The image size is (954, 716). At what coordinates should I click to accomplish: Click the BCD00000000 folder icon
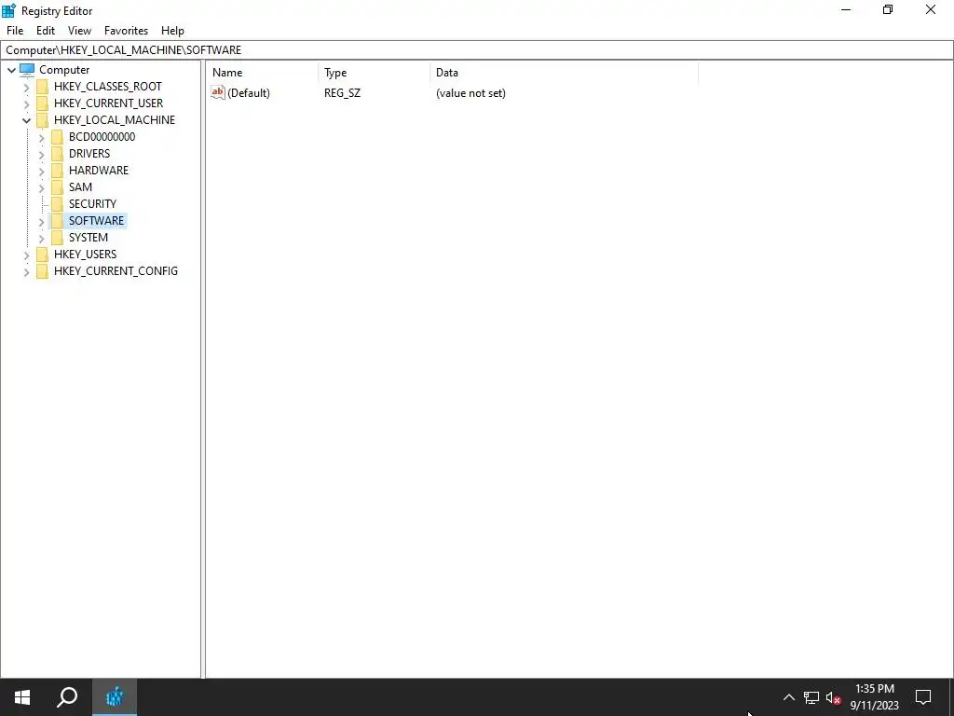tap(57, 136)
